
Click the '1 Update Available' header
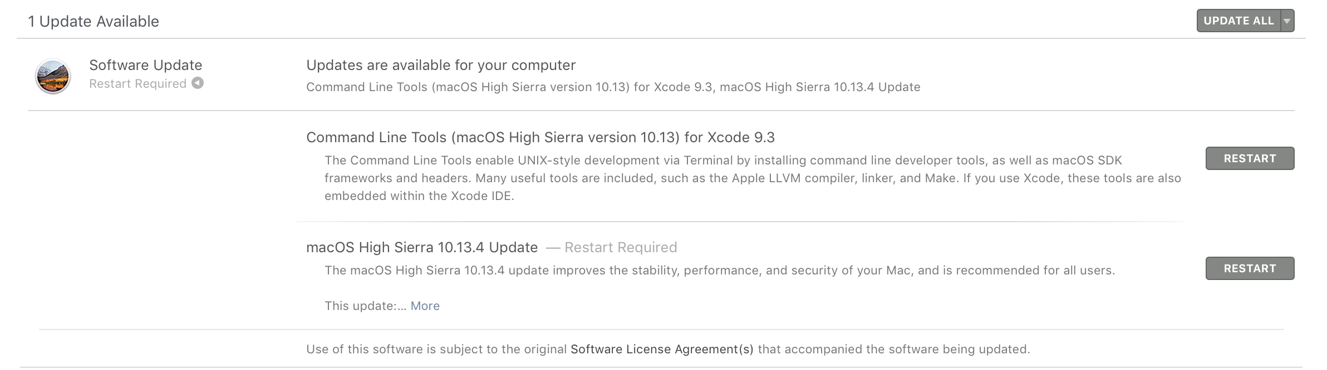pos(94,21)
